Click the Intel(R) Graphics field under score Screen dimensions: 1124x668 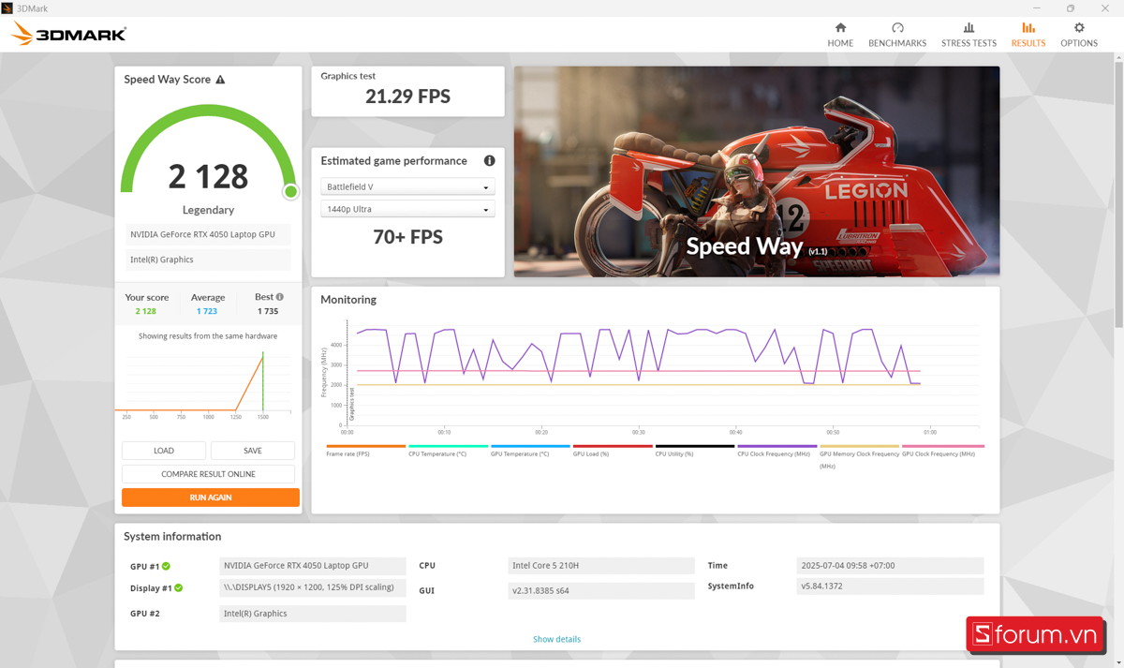pos(208,260)
